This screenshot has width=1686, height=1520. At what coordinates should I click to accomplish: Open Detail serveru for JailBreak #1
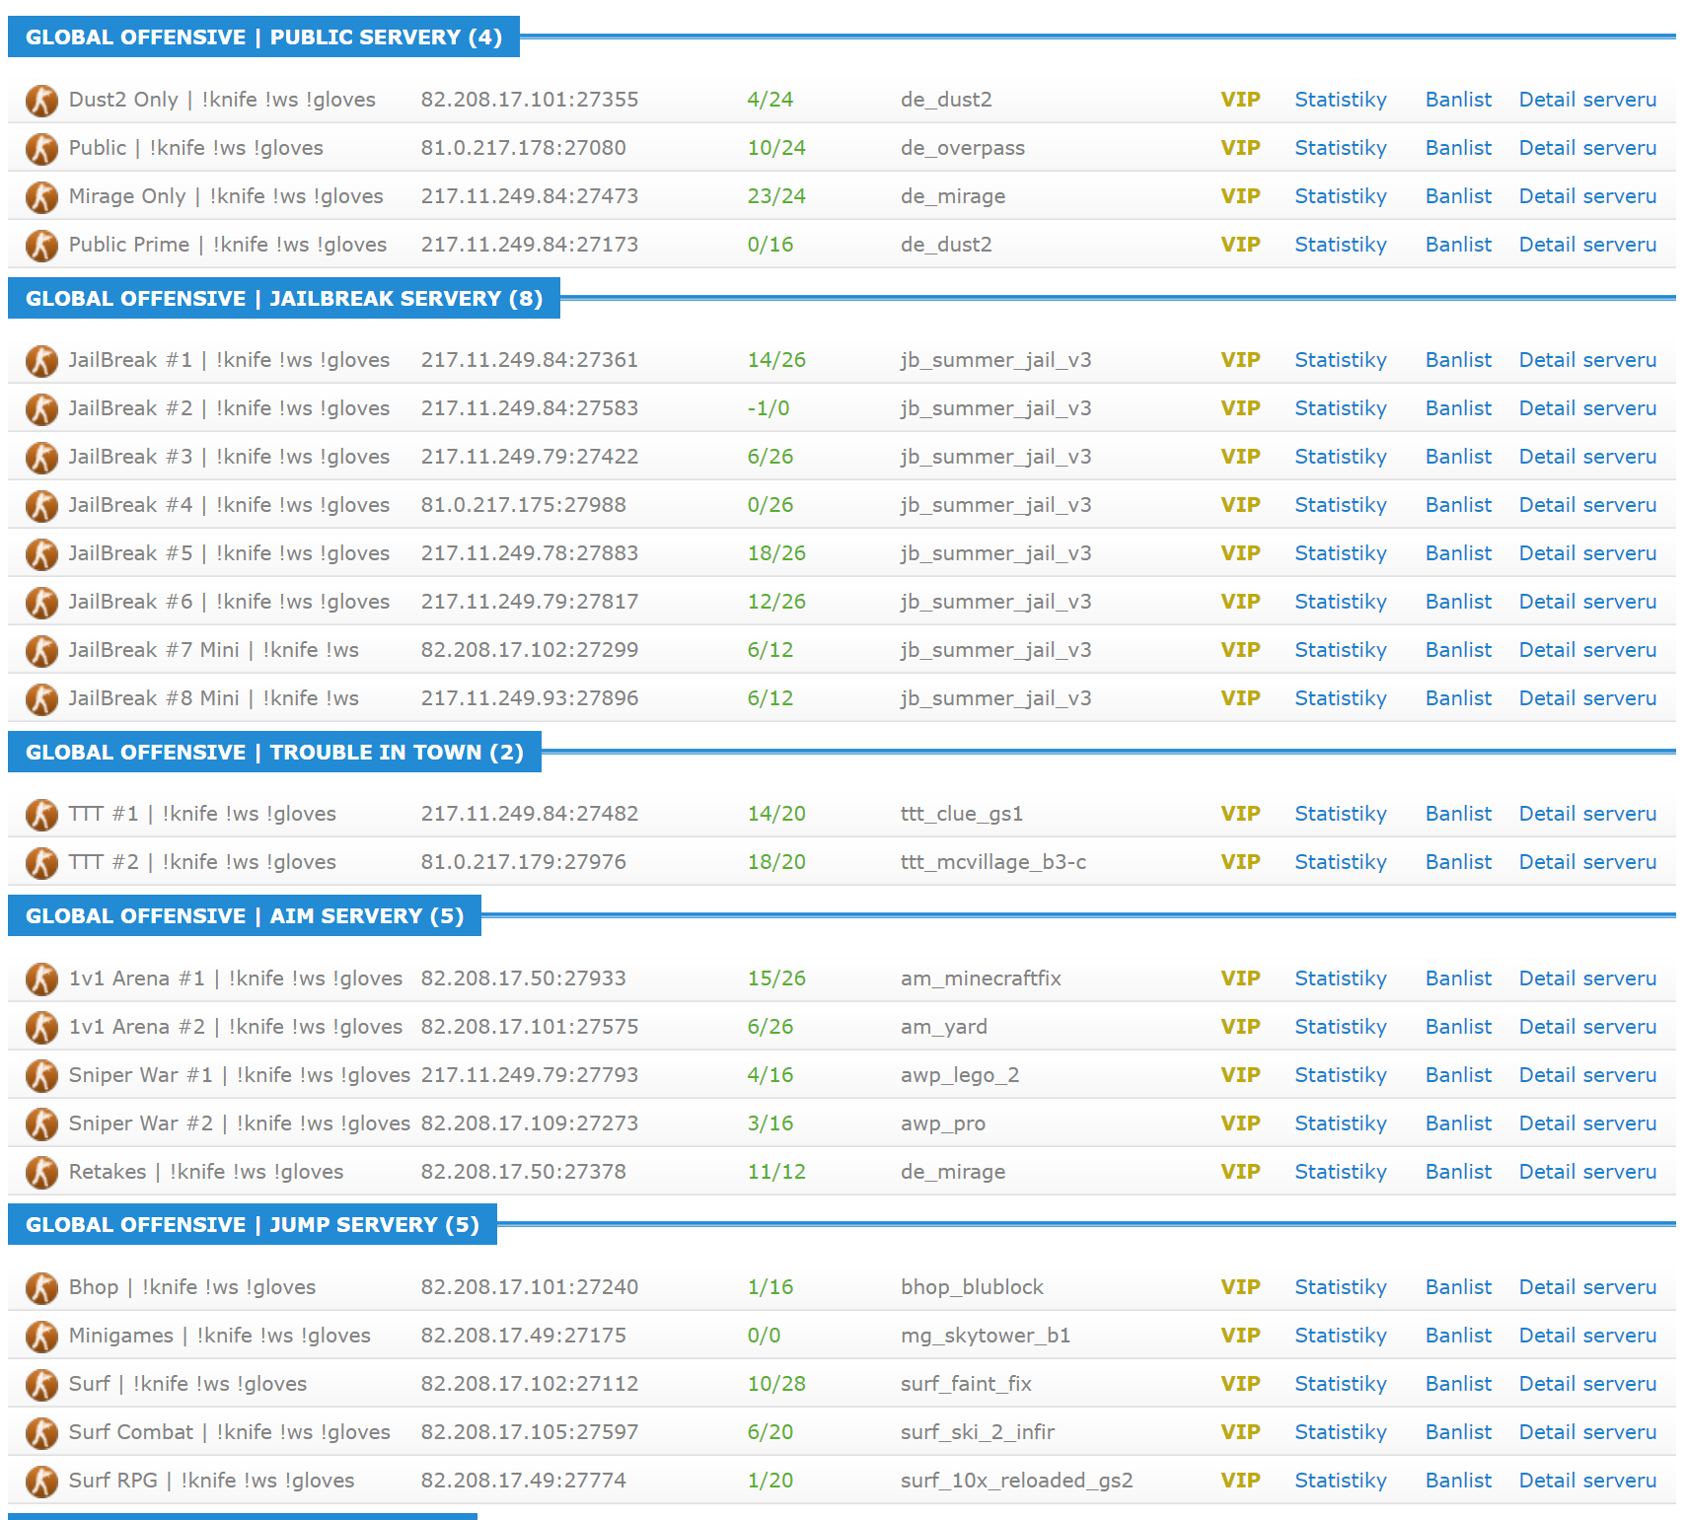[1587, 360]
